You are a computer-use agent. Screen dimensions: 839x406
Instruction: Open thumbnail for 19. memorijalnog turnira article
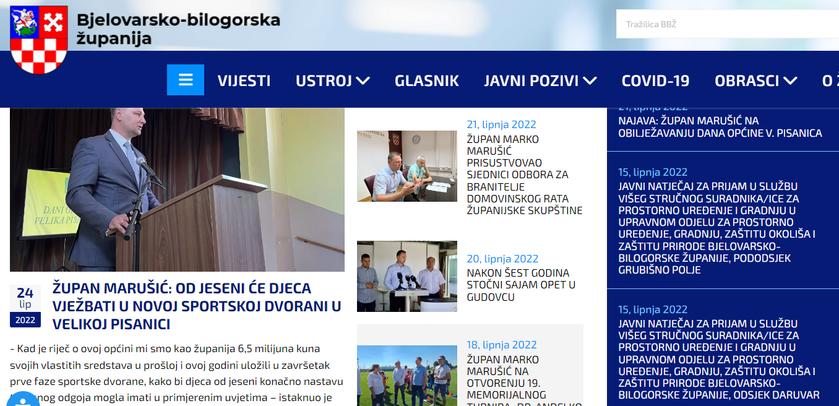pos(407,376)
